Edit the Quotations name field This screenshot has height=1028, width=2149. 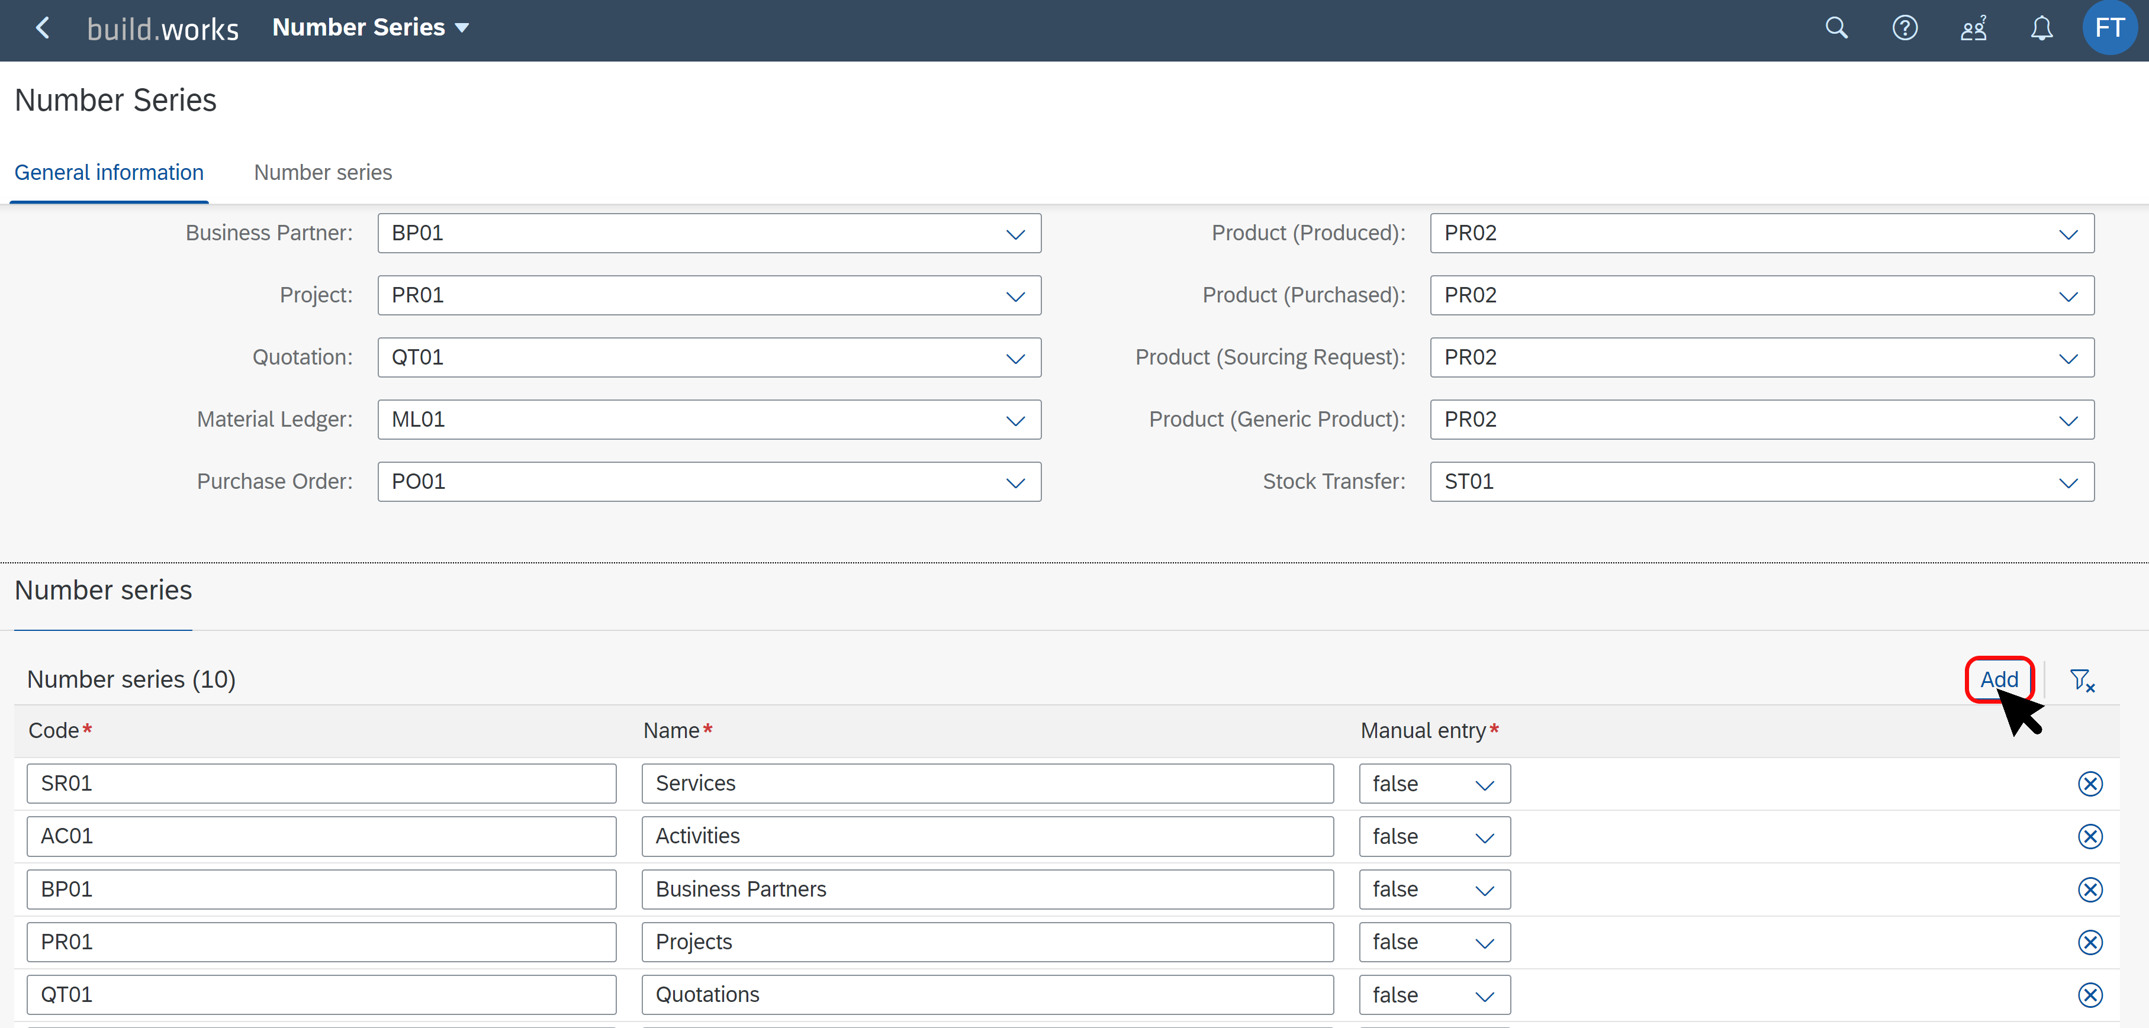987,995
